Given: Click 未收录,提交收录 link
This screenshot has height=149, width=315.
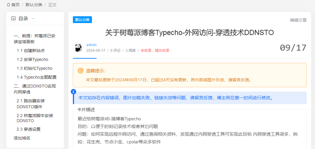Looking at the screenshot, I should point(155,51).
